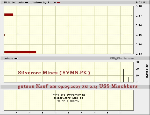Click the black Volume legend marker

pos(16,59)
